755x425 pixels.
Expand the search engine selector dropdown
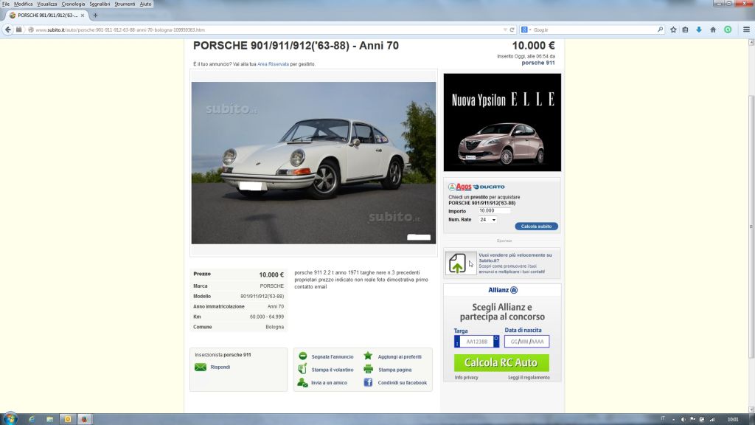coord(529,30)
